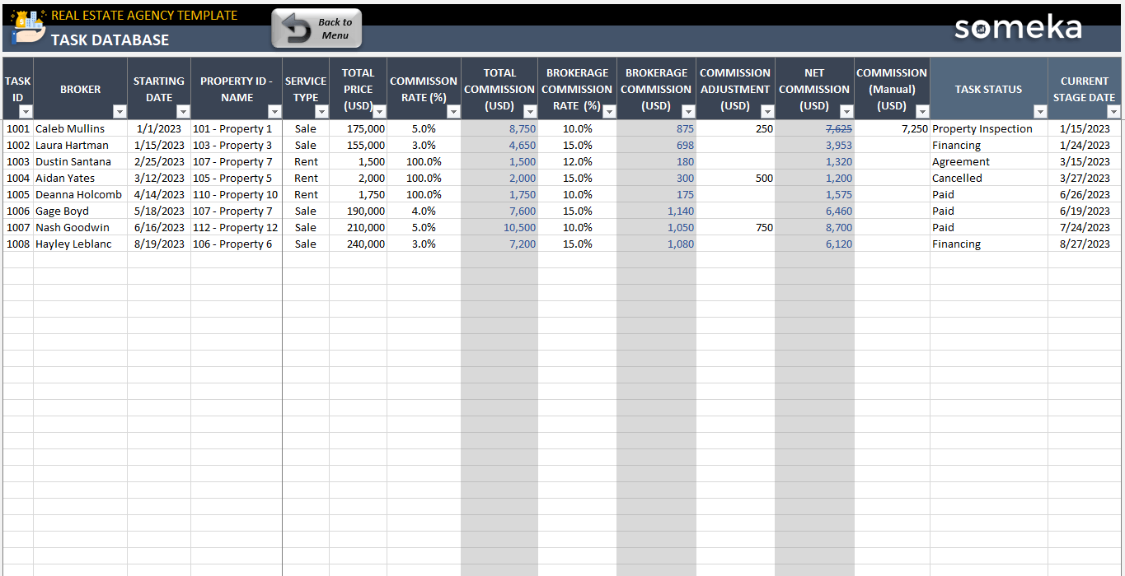Expand the Total Price filter arrow
The image size is (1125, 576).
379,112
